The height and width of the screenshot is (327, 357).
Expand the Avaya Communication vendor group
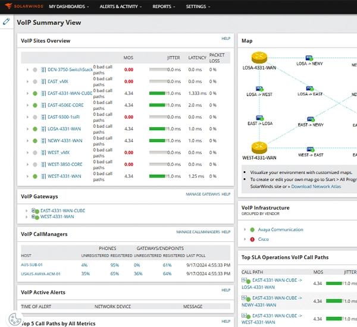point(245,229)
